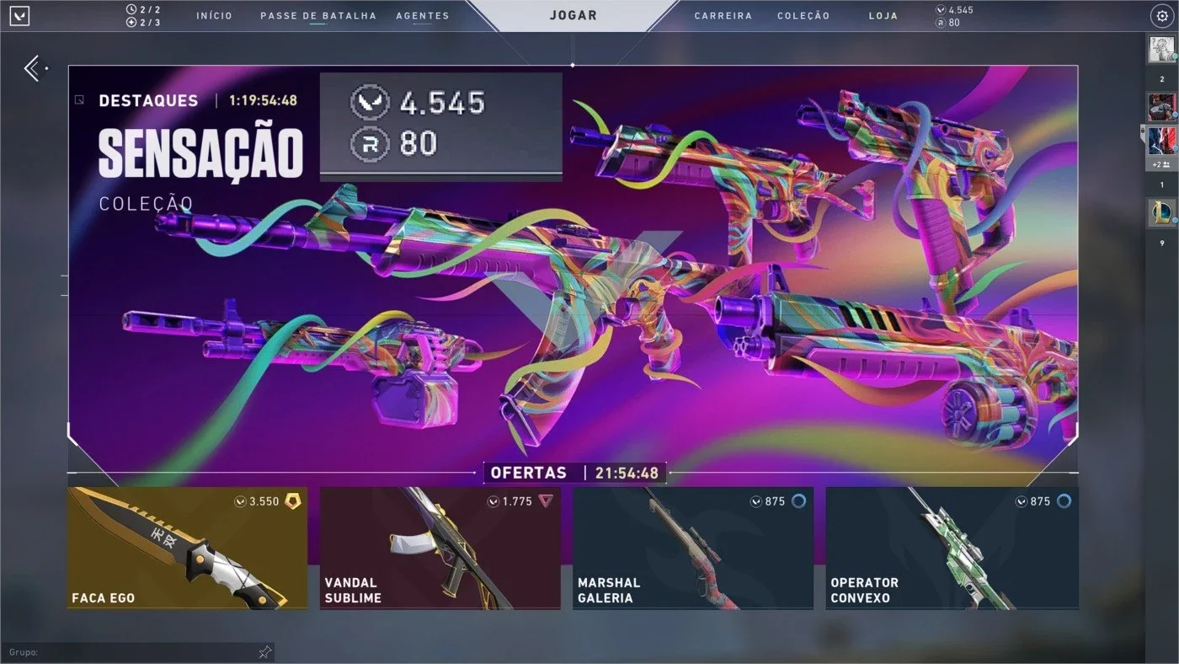
Task: Click the blue tier icon on Operator Convexo
Action: [x=1064, y=501]
